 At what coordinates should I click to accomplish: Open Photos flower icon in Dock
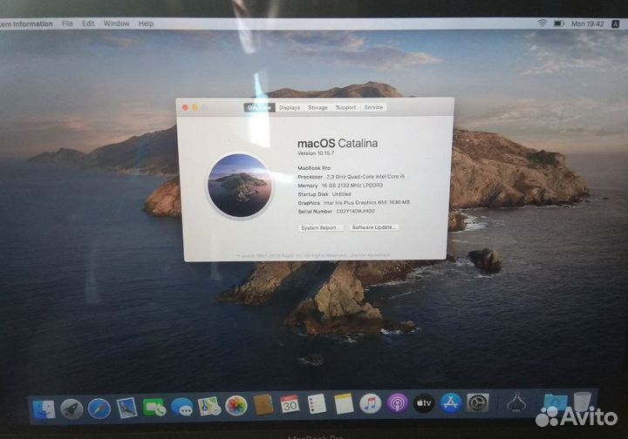coord(236,406)
